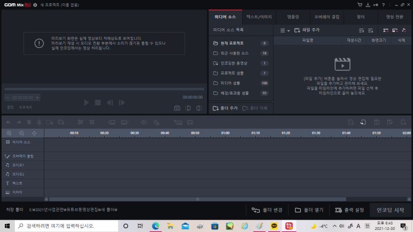Open the 템플릿 tab
Screen dimensions: 413x232
click(293, 17)
